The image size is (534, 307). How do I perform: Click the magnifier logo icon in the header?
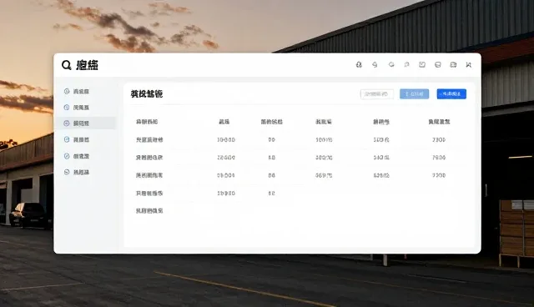[66, 65]
